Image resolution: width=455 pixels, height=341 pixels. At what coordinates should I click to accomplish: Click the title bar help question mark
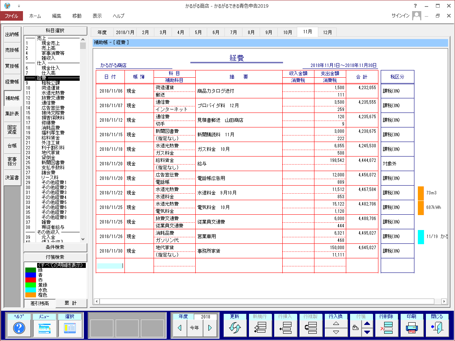tap(415, 6)
